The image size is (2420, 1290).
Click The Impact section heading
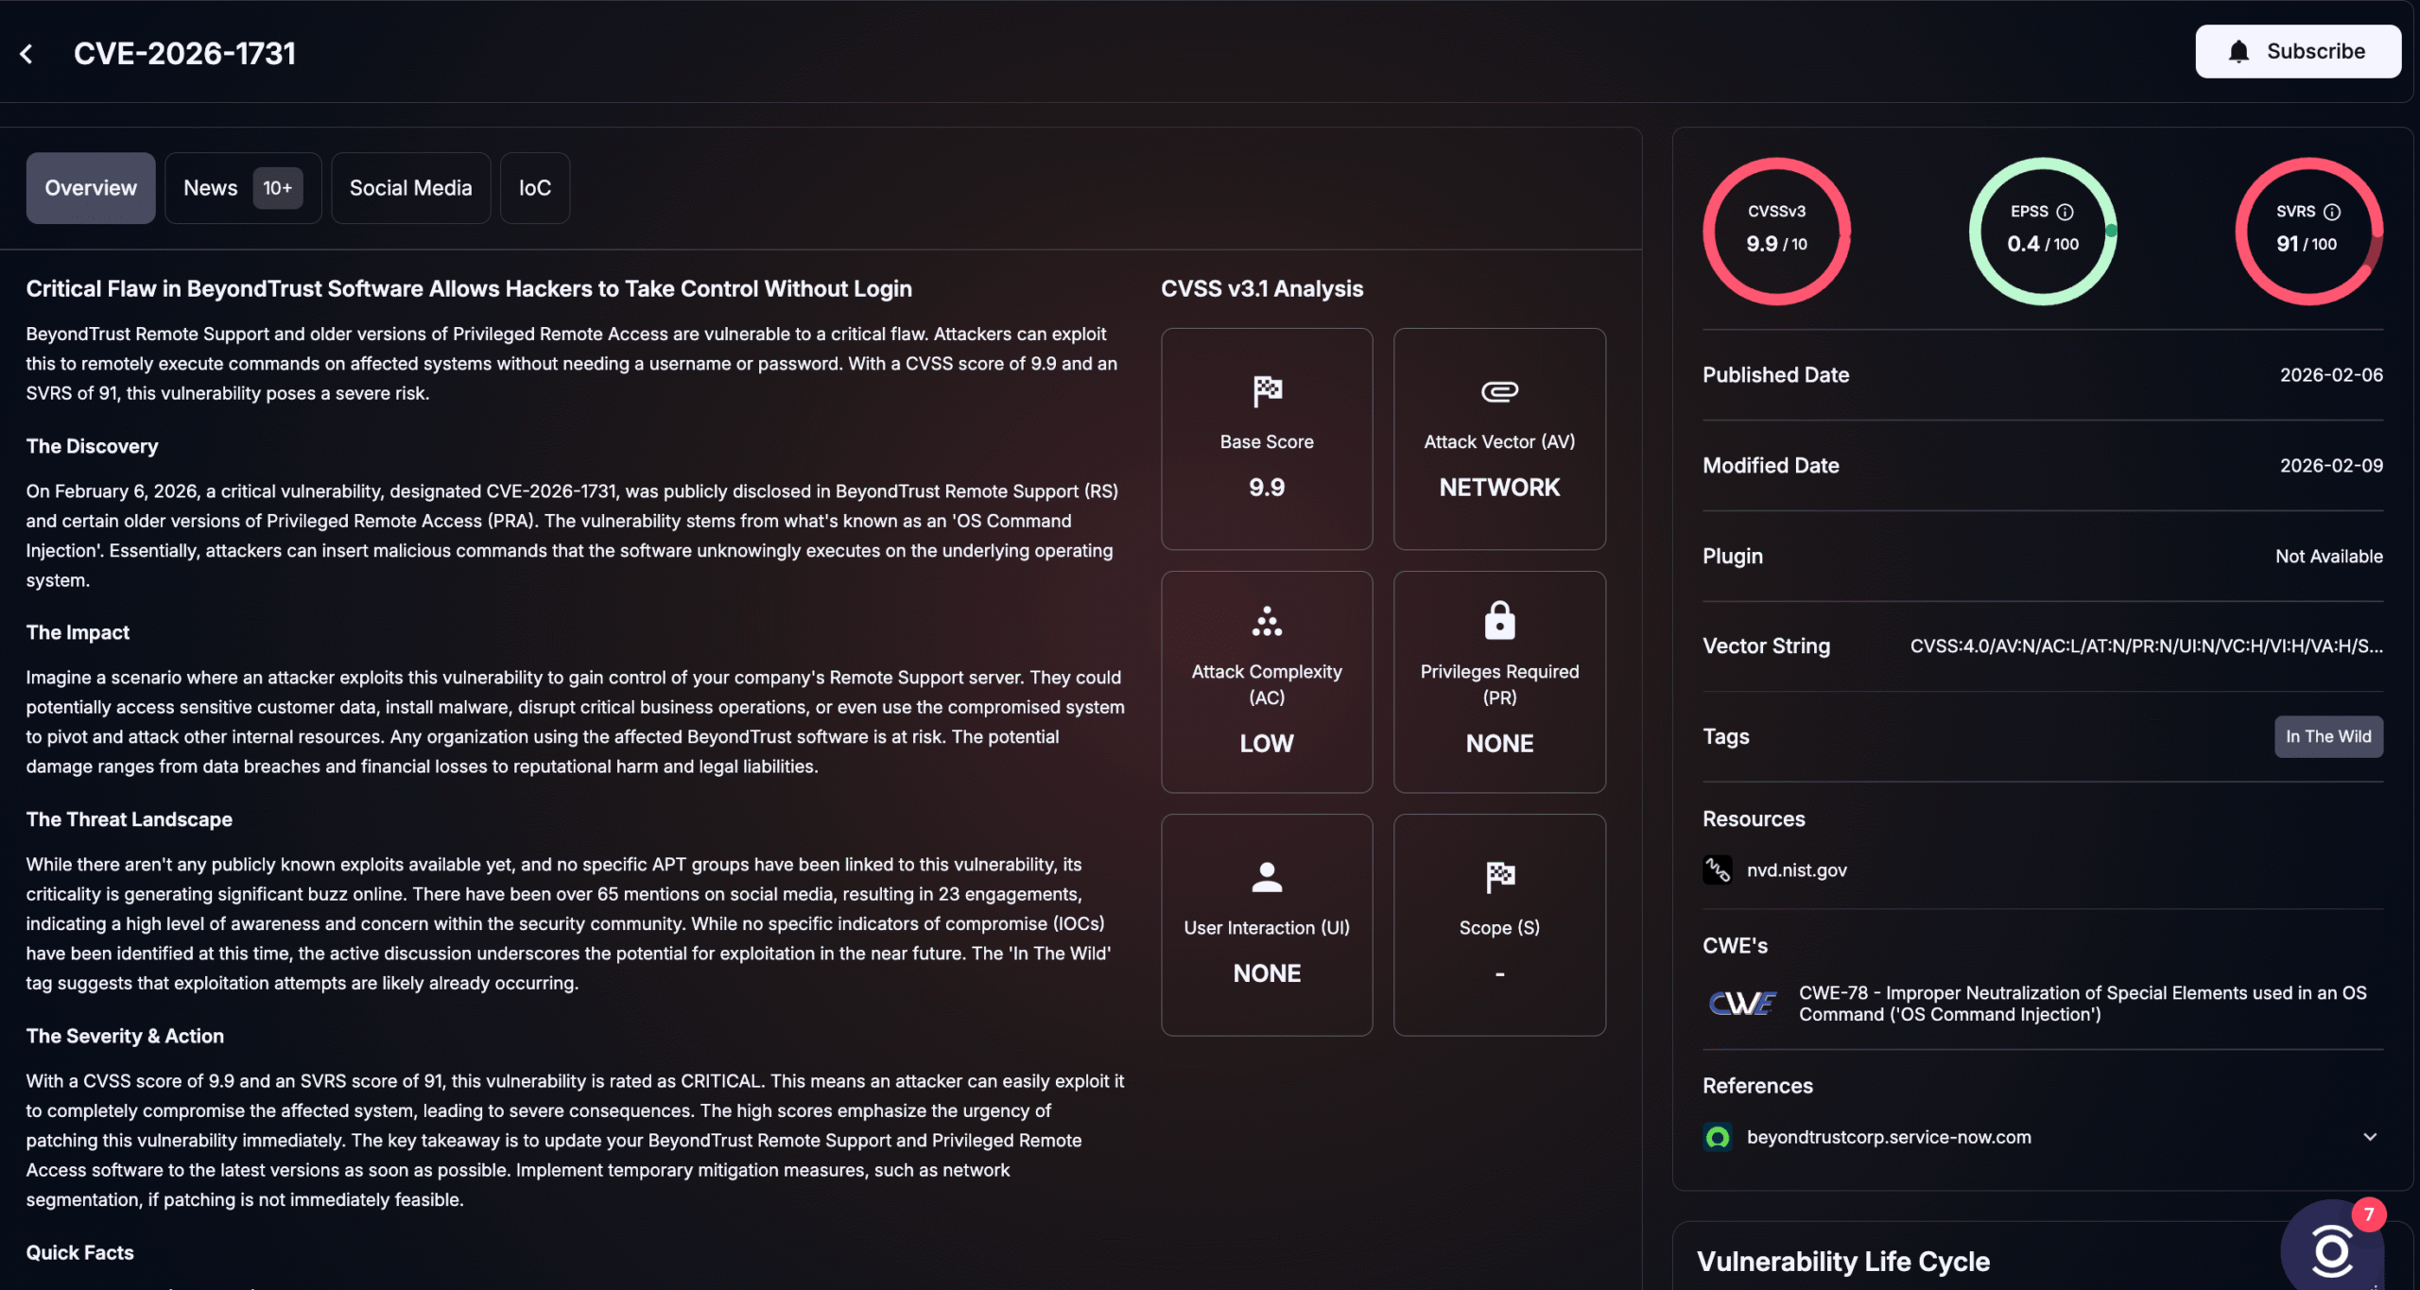click(x=78, y=632)
